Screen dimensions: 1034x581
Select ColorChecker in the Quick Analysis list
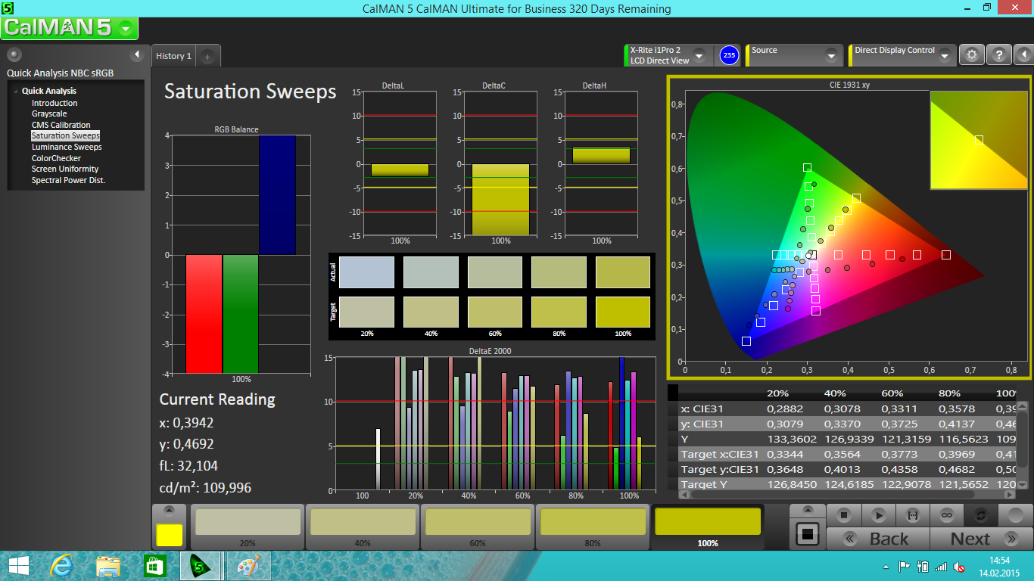pos(56,158)
